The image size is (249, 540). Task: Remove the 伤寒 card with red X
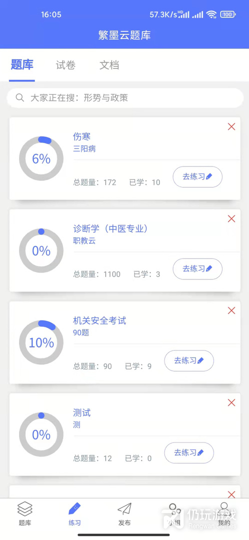(x=231, y=126)
